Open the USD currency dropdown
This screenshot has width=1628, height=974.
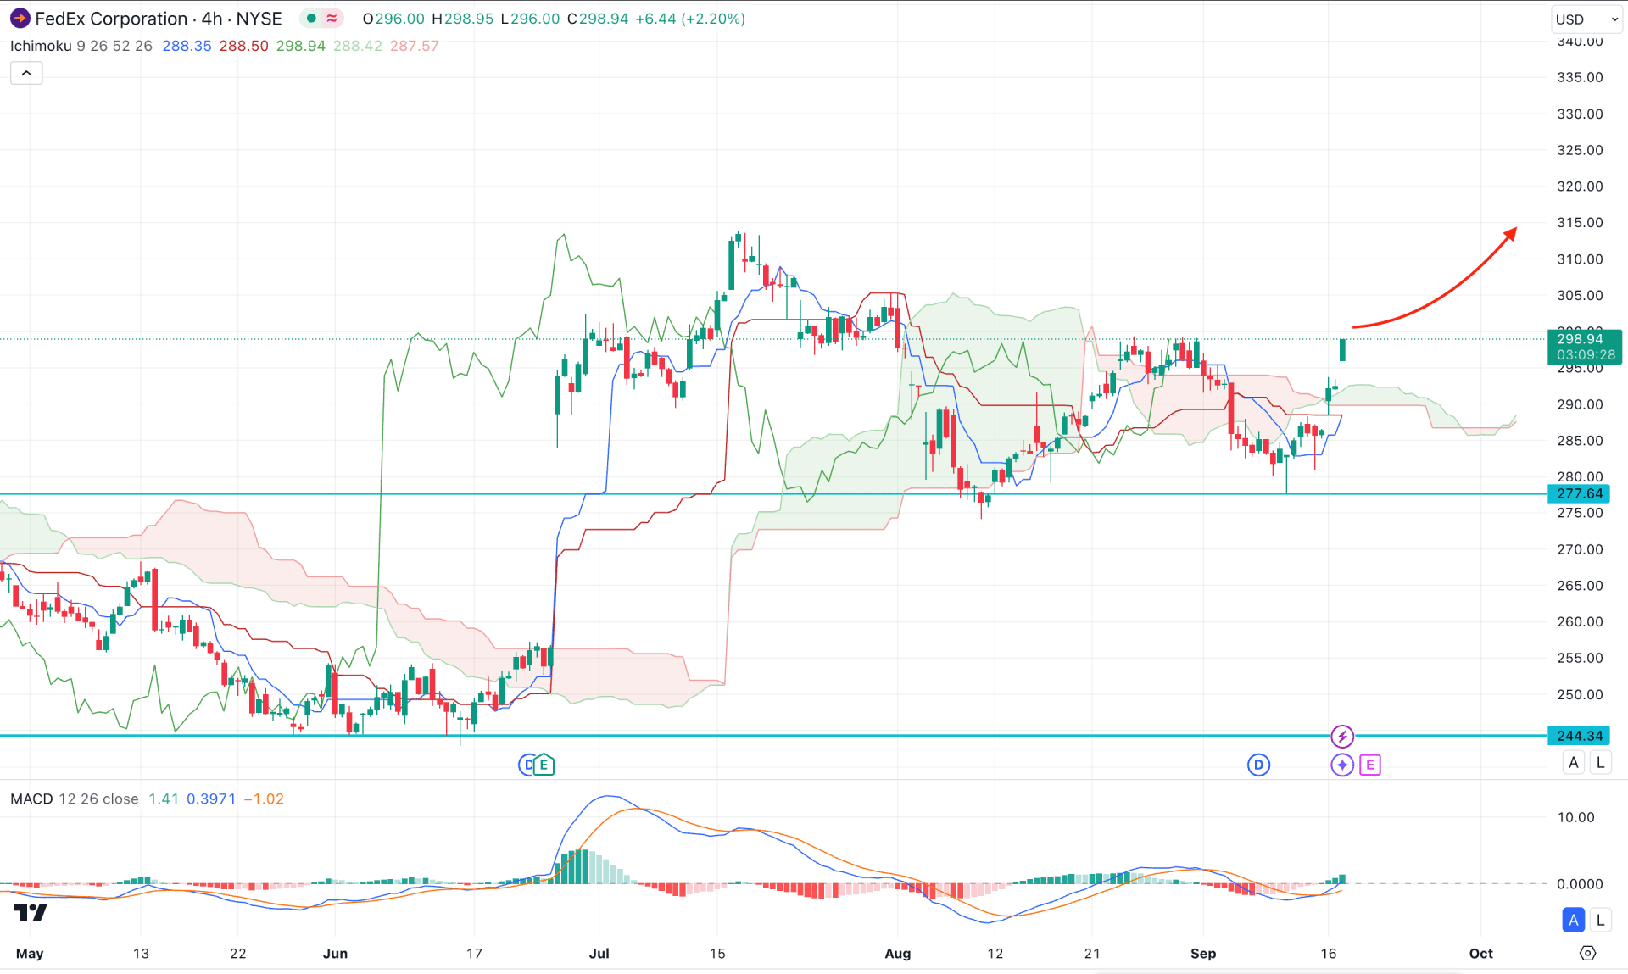(x=1586, y=19)
